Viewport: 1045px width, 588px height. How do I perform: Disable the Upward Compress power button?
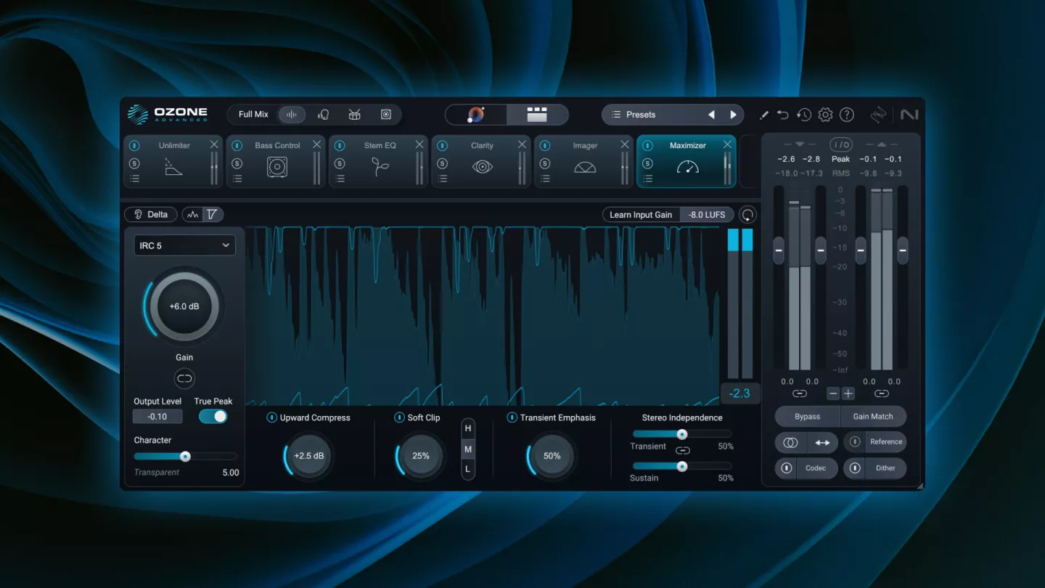click(x=271, y=417)
